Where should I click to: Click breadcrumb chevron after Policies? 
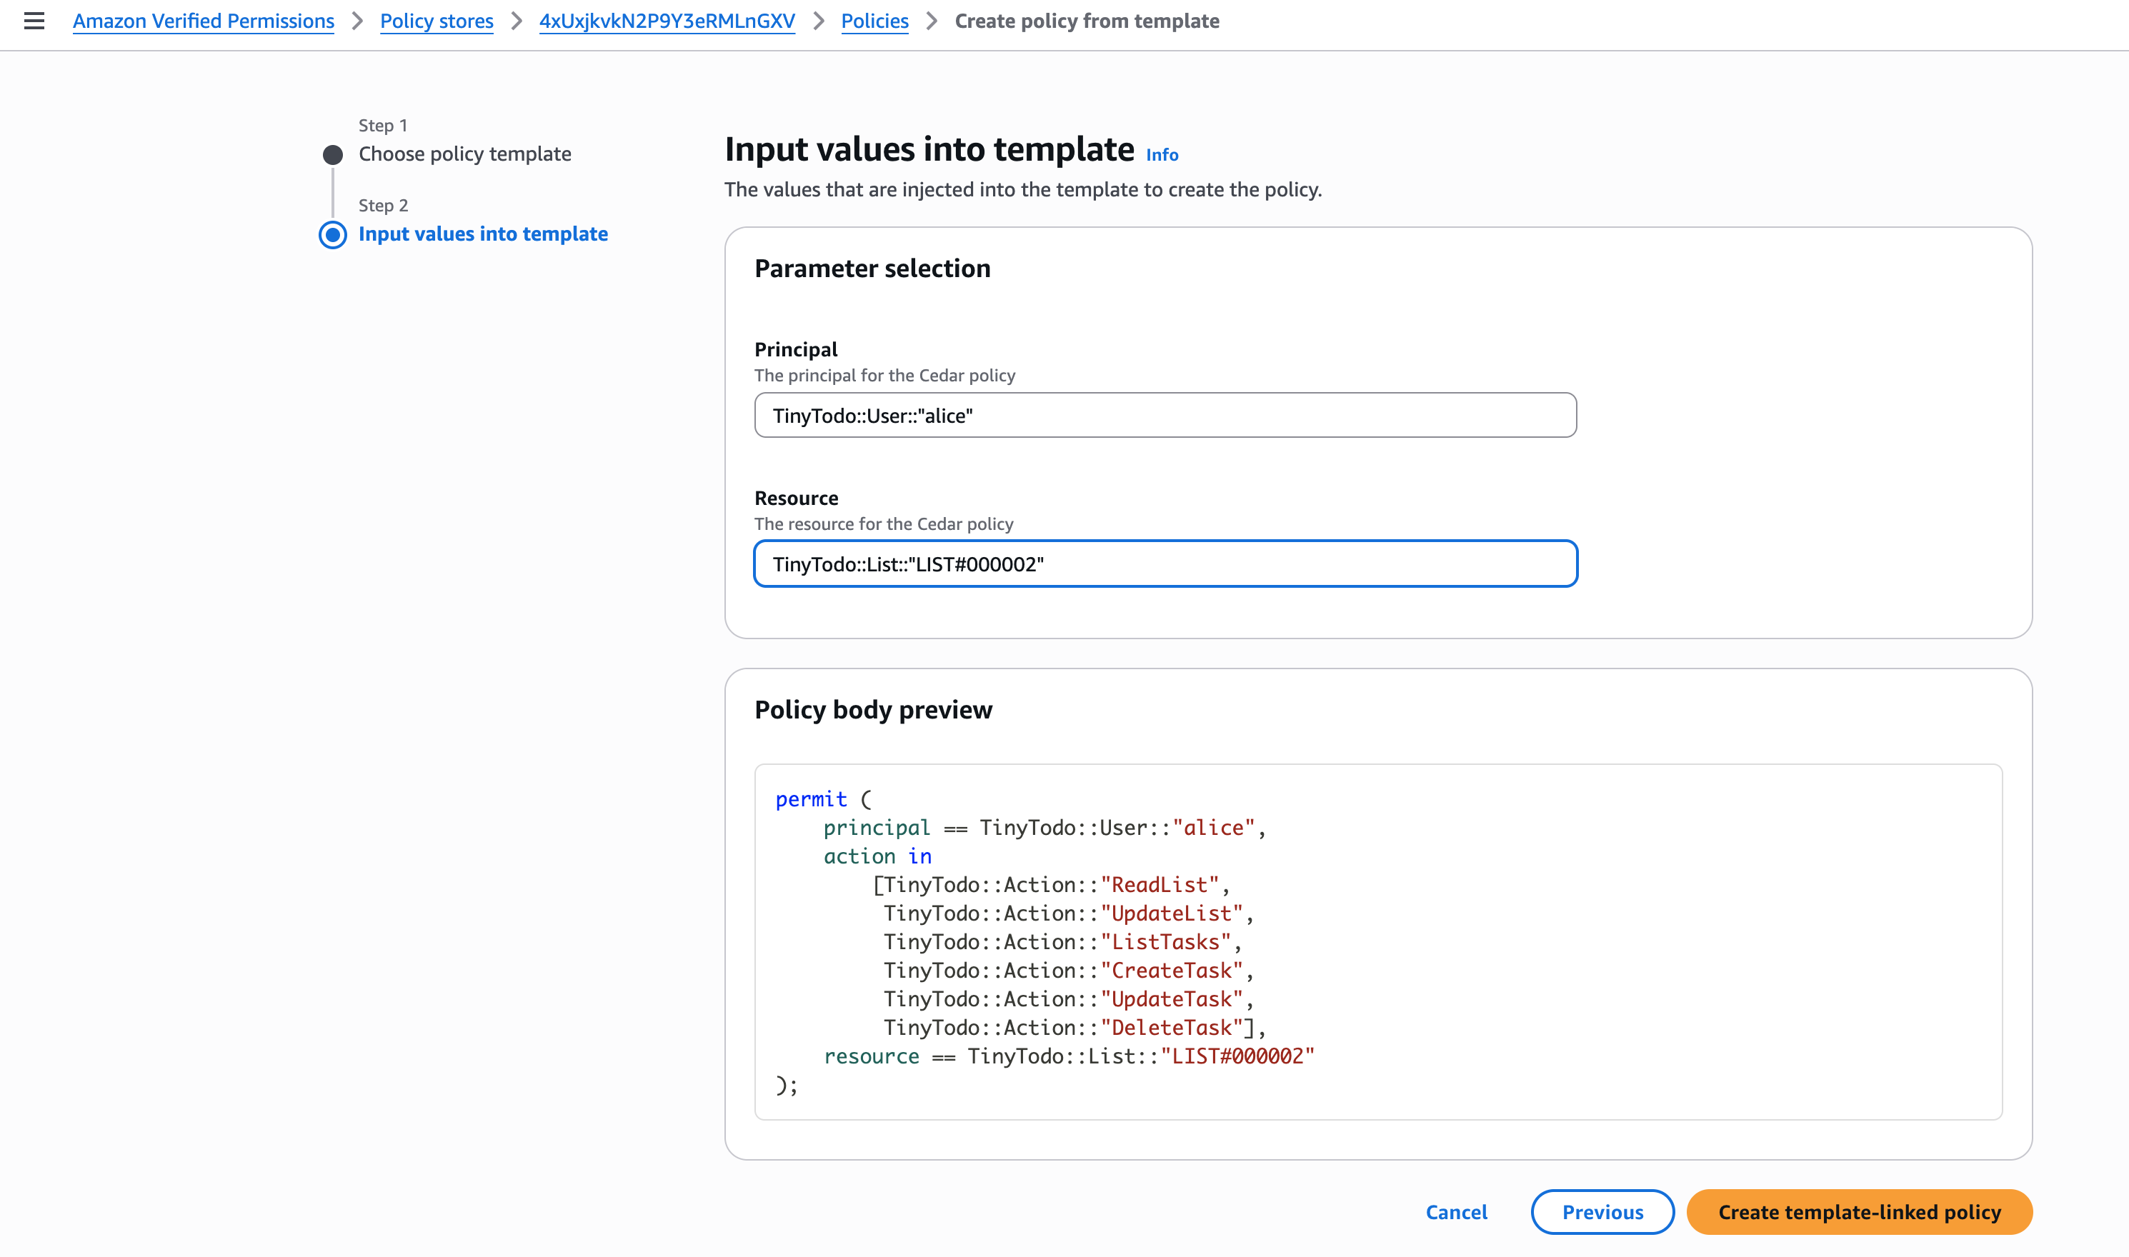point(932,21)
